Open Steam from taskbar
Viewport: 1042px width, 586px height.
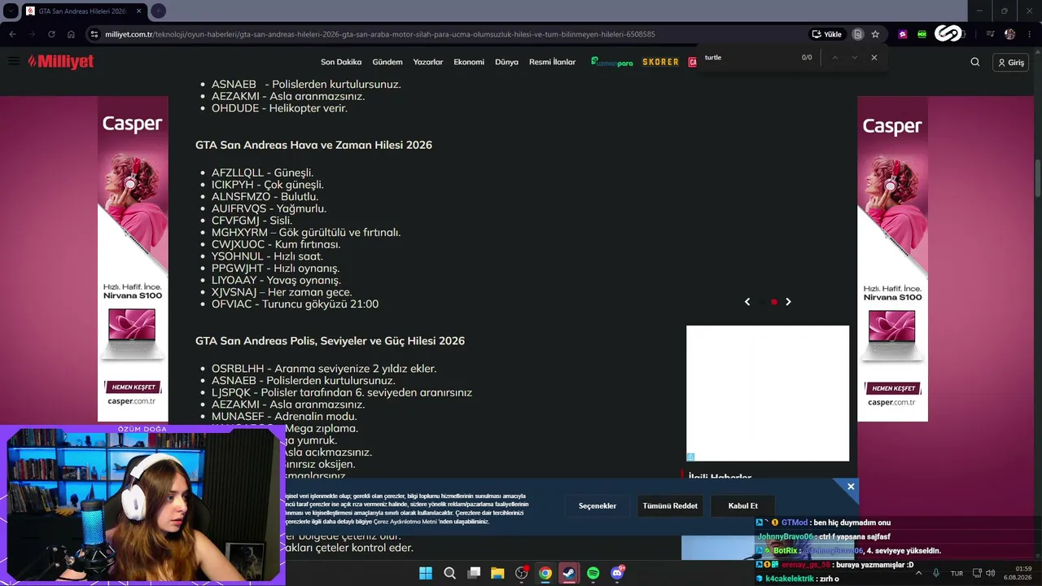(569, 573)
